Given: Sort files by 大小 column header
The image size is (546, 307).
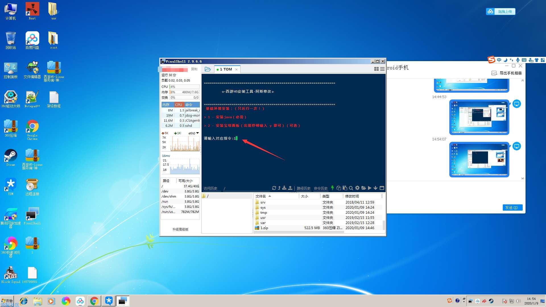Looking at the screenshot, I should point(309,196).
